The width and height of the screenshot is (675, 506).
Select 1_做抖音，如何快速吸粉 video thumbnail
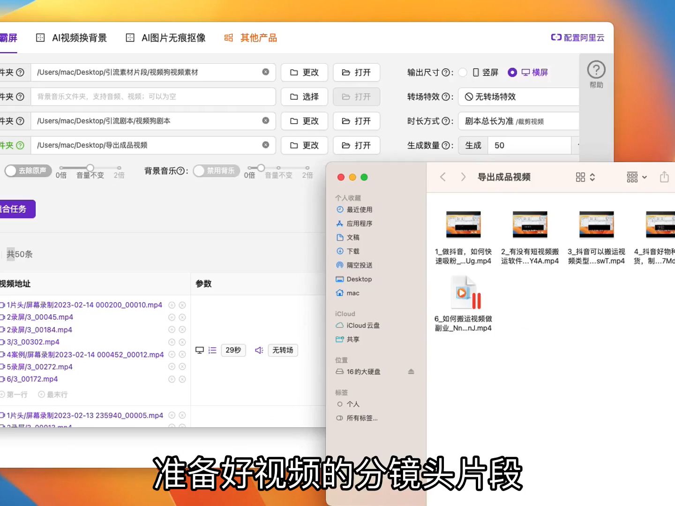(464, 225)
